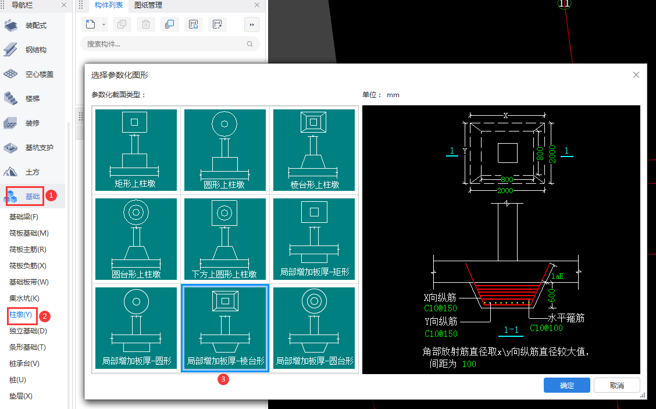Select 独立基础(D) item
This screenshot has height=409, width=656.
[28, 331]
